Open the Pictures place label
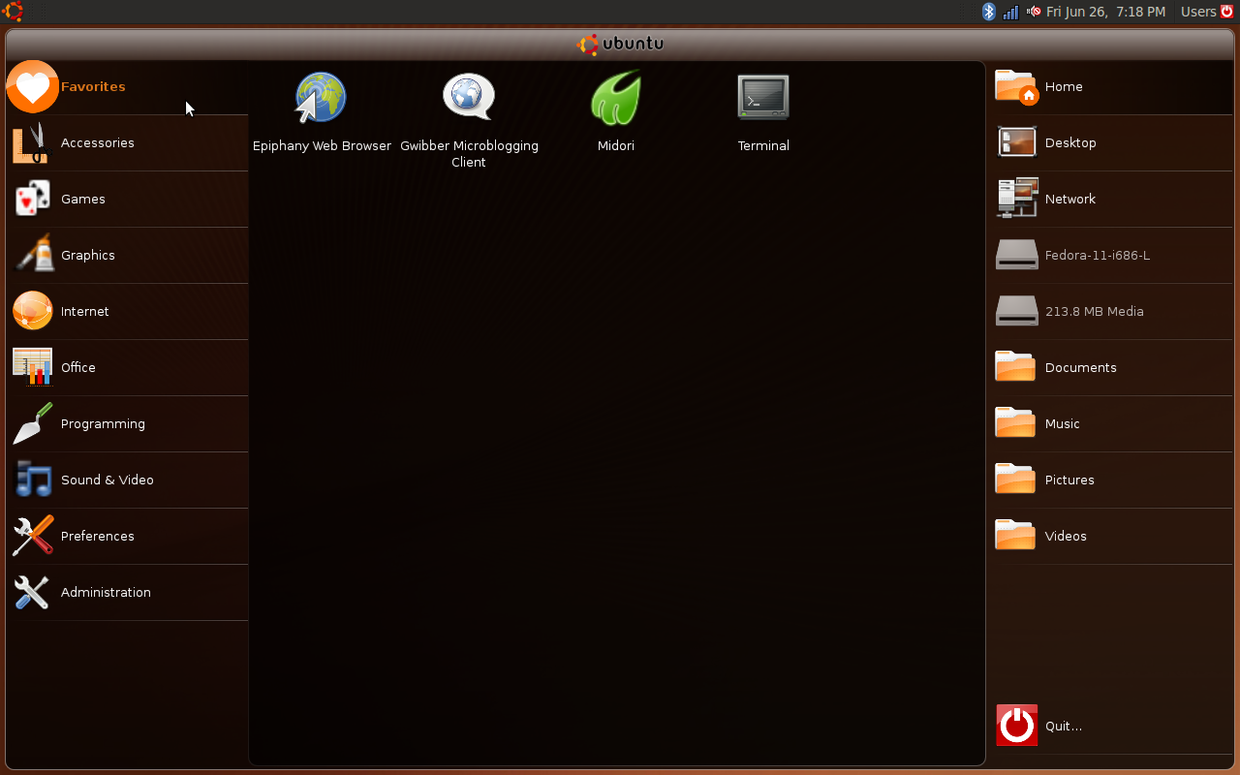 tap(1069, 480)
